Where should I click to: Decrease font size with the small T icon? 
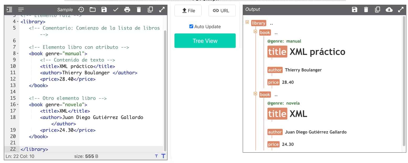pos(156,156)
